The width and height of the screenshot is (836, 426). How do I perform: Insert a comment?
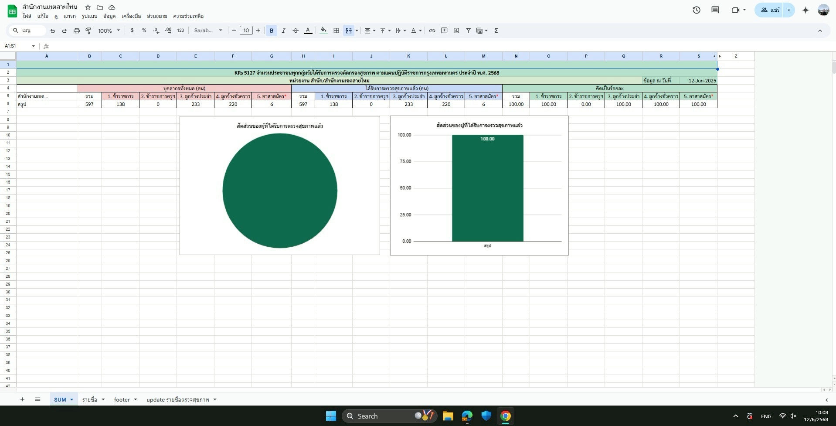(444, 31)
